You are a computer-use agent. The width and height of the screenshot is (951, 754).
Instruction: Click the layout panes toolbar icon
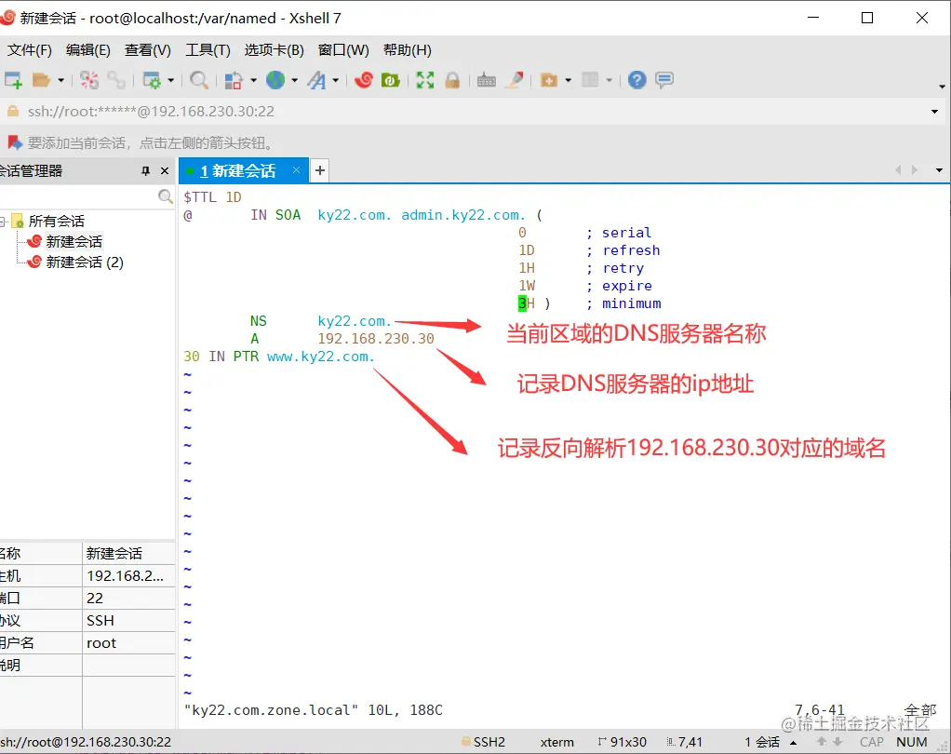tap(590, 79)
